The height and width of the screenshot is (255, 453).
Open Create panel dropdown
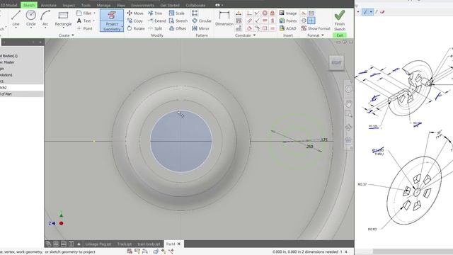[x=66, y=35]
